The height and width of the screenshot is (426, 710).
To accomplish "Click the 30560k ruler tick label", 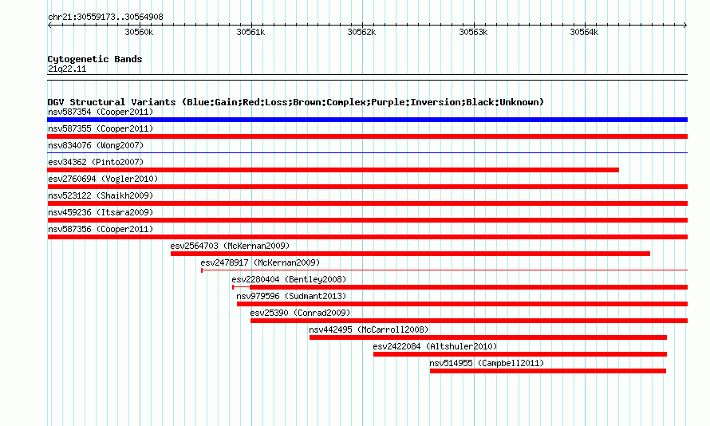I will click(139, 32).
